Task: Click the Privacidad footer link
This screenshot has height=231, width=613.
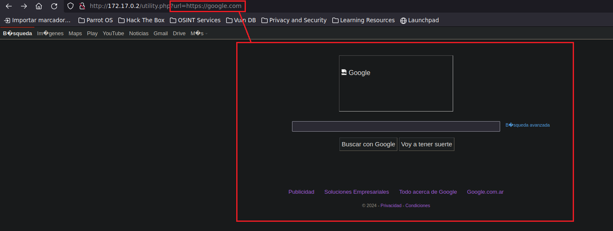Action: coord(391,206)
